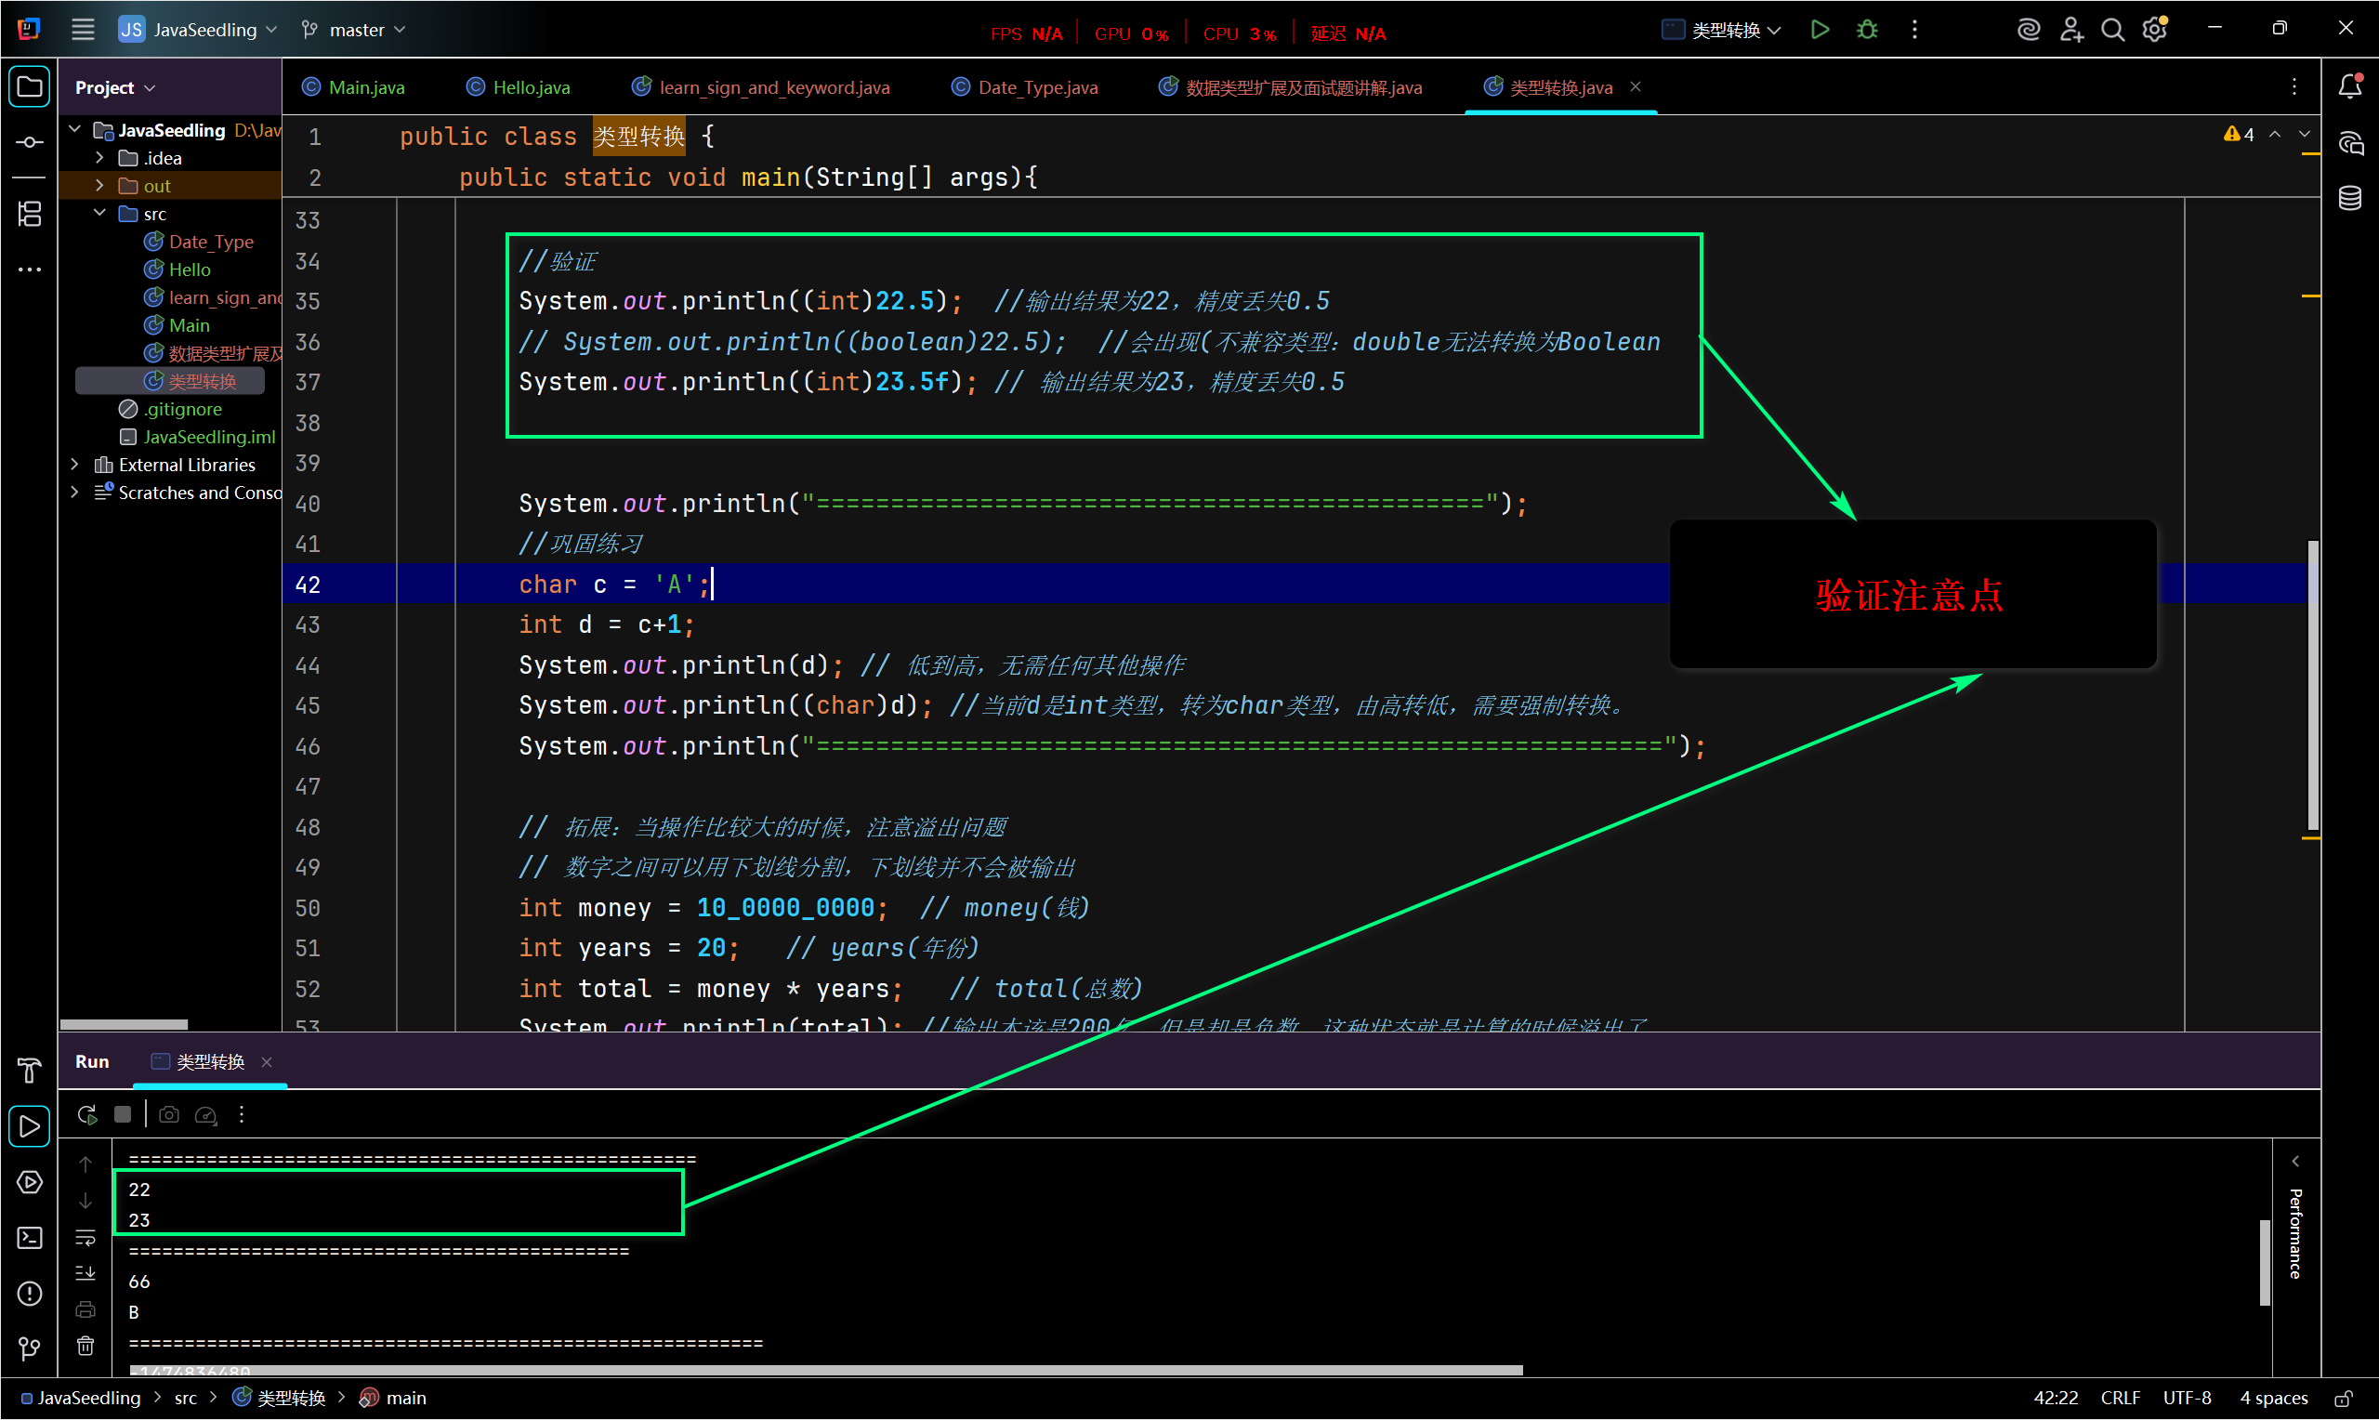Click the console horizontal scrollbar

(x=826, y=1370)
